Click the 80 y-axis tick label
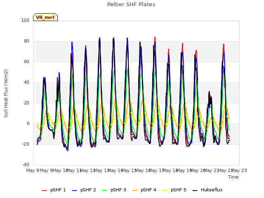The width and height of the screenshot is (264, 198). tap(26, 41)
